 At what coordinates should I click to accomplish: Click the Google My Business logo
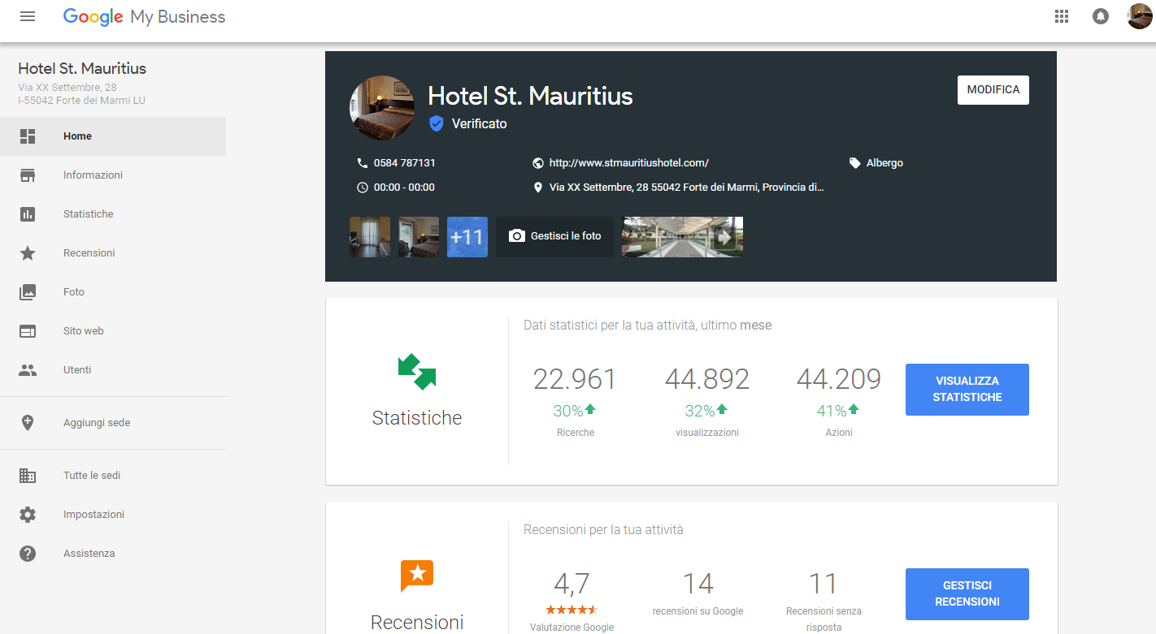(x=145, y=17)
